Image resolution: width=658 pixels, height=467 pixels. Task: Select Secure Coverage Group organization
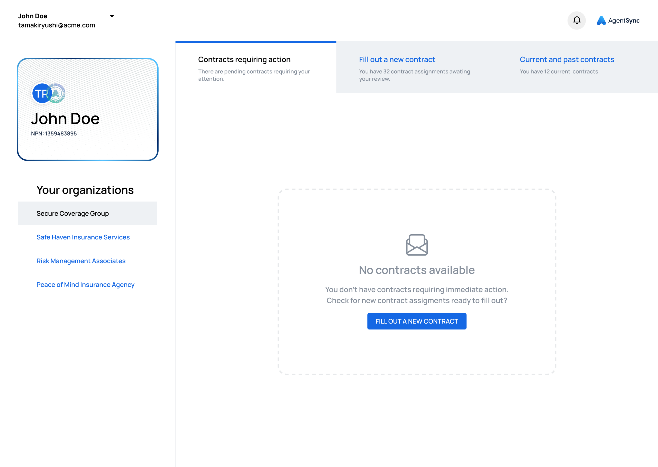click(72, 213)
